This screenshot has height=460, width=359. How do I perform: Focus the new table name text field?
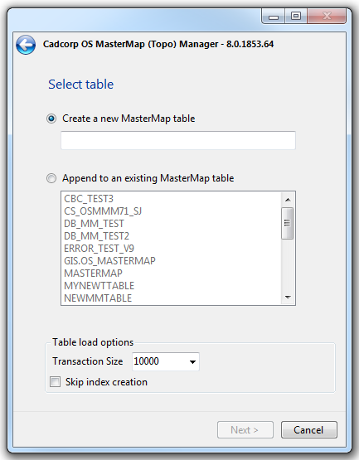point(178,141)
